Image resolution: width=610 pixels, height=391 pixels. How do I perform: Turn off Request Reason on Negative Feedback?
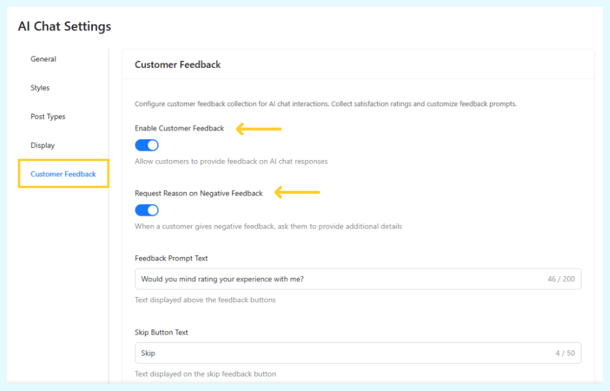coord(147,209)
